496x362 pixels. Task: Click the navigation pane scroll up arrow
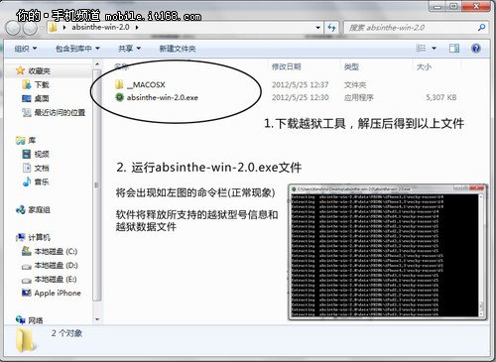coord(97,63)
